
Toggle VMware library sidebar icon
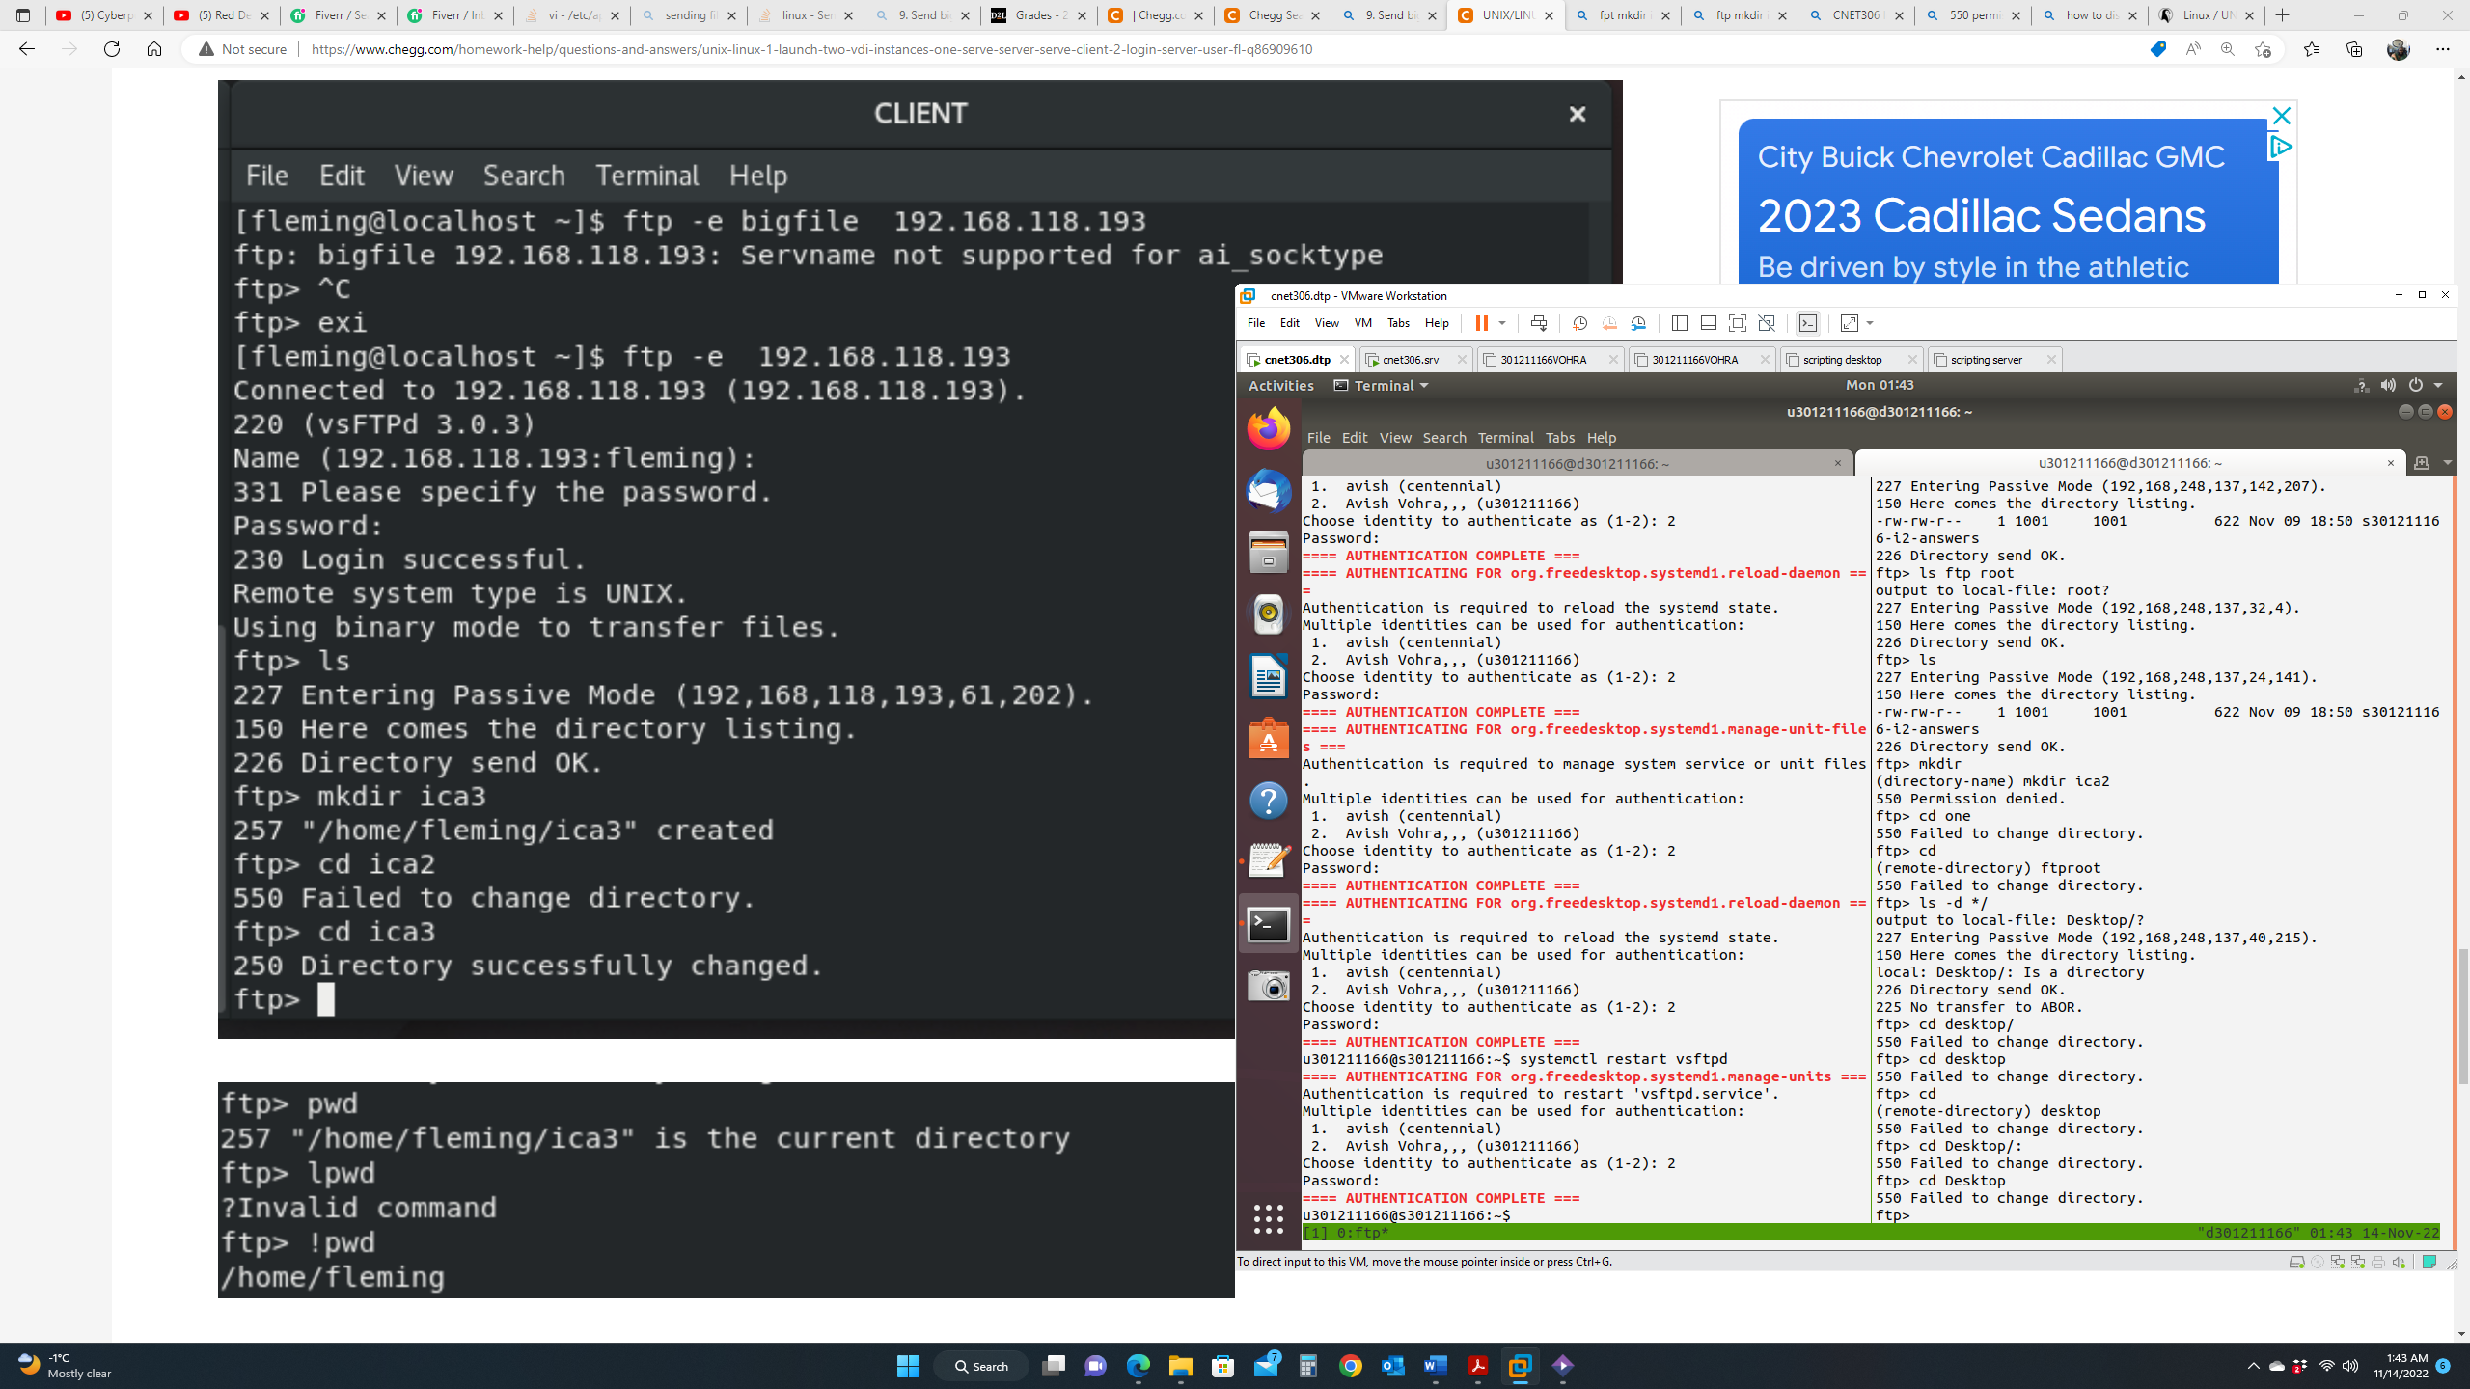coord(1679,323)
